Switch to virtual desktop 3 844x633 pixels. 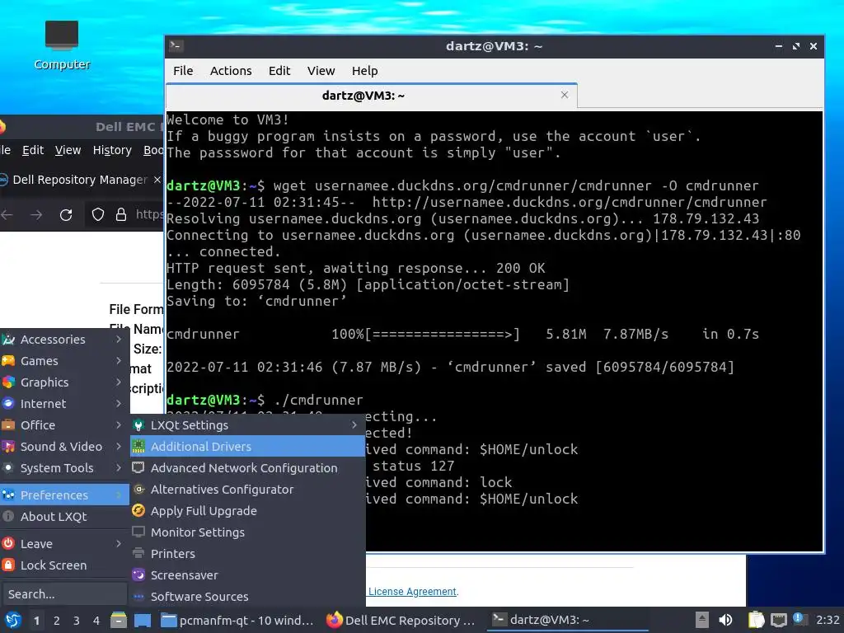(x=77, y=621)
